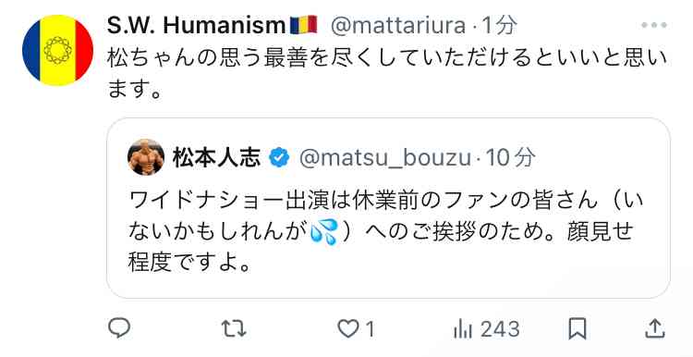This screenshot has width=693, height=357.
Task: Open quoted post text about ワイドナショー
Action: point(381,232)
